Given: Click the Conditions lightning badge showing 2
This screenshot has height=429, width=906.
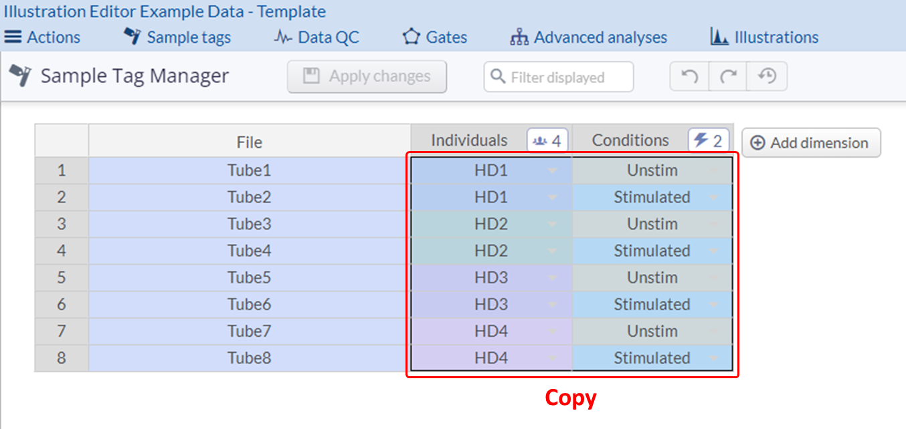Looking at the screenshot, I should (x=708, y=141).
